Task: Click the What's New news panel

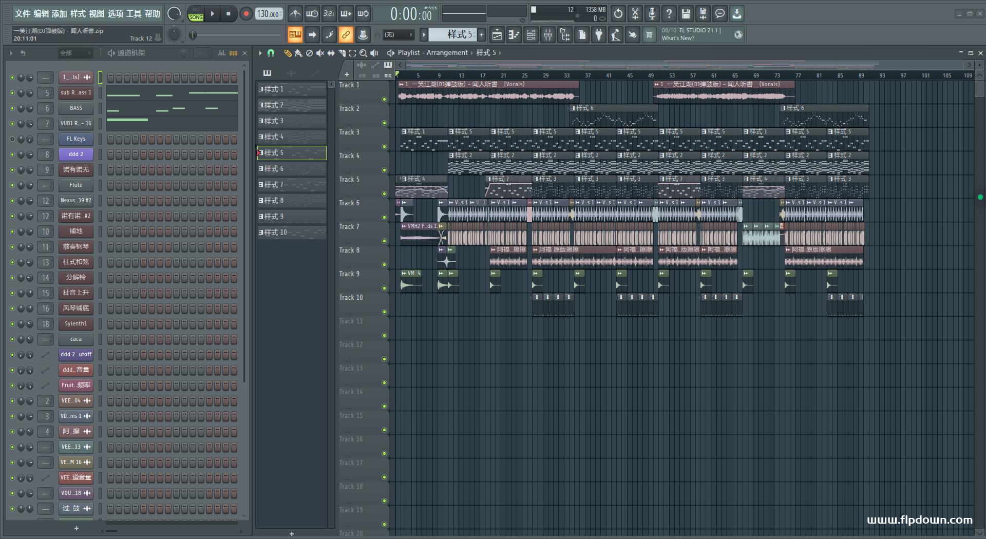Action: point(701,34)
